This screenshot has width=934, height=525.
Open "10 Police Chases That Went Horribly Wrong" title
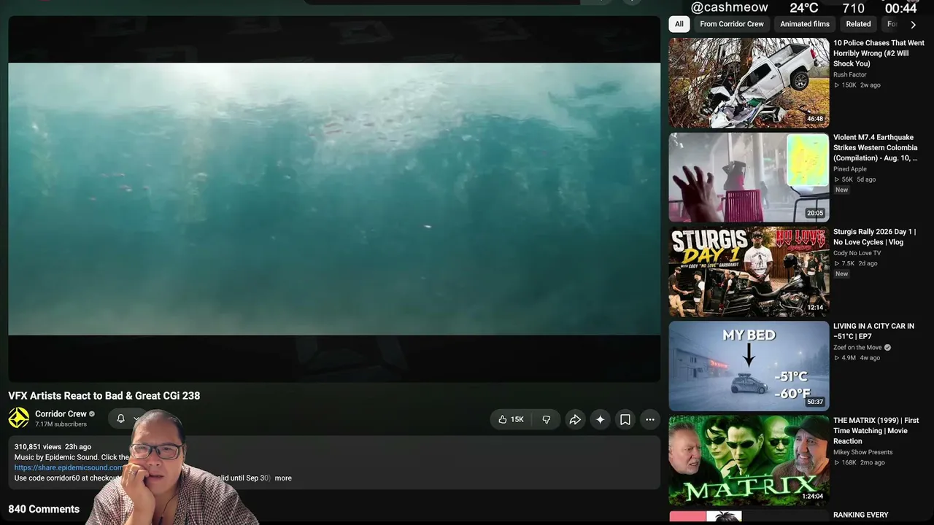pos(879,53)
